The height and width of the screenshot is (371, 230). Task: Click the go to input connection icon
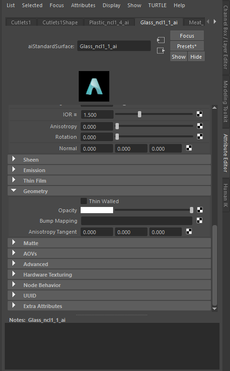tap(161, 40)
